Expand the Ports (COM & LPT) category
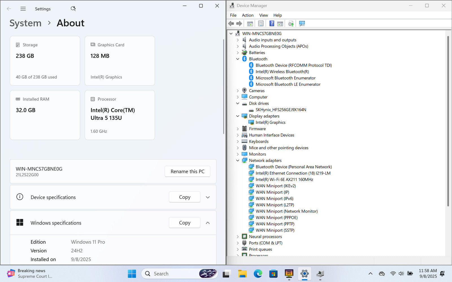This screenshot has width=452, height=282. pos(238,243)
